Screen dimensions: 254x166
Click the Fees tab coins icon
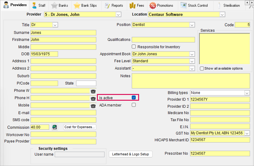click(x=132, y=5)
